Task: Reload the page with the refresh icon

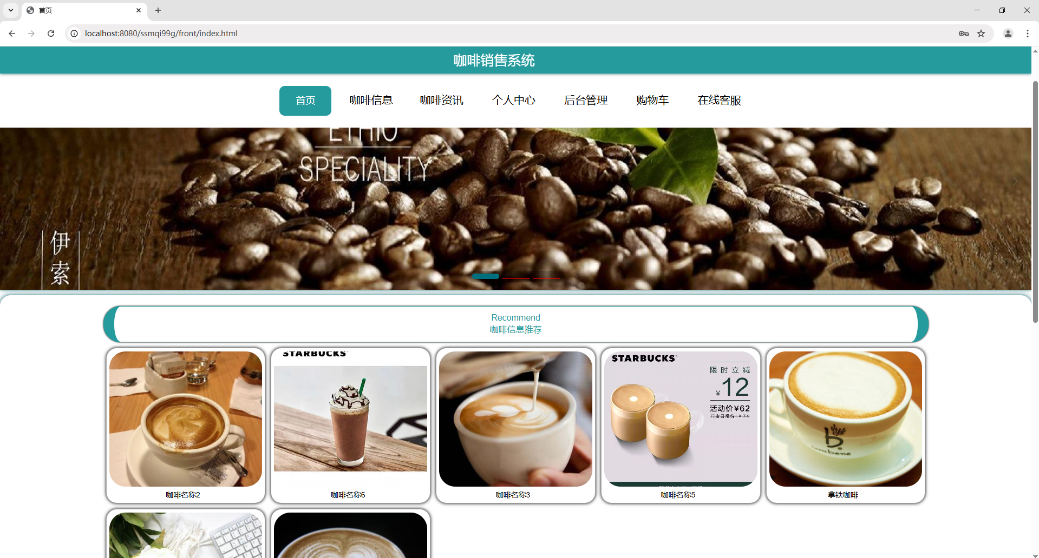Action: (x=51, y=34)
